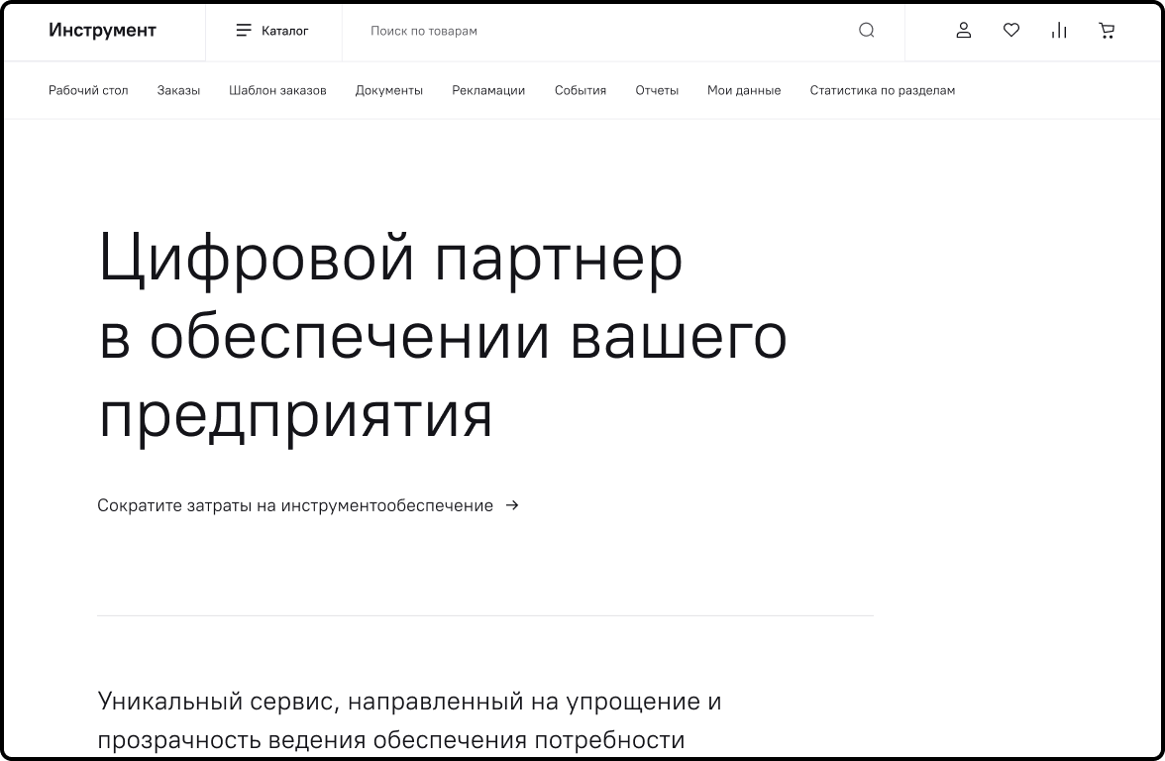Image resolution: width=1165 pixels, height=761 pixels.
Task: Open the Отчеты section
Action: [x=657, y=91]
